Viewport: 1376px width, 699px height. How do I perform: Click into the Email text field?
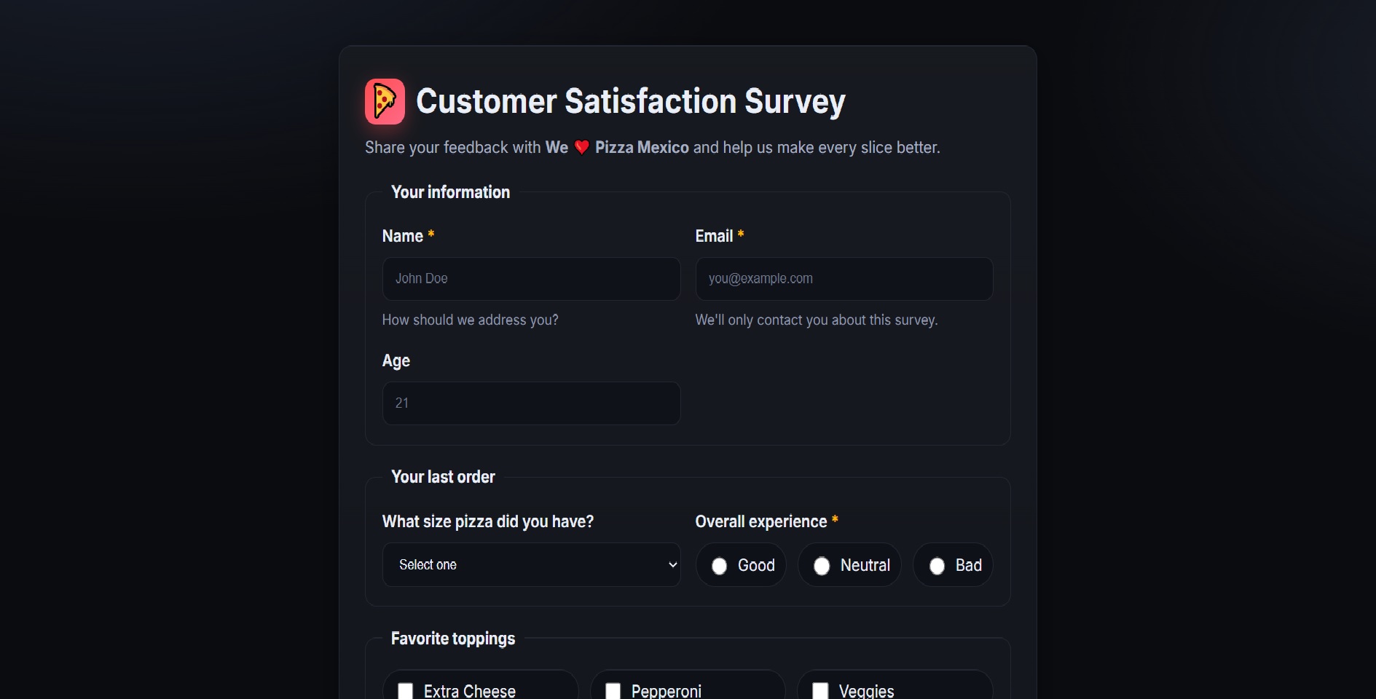(844, 279)
